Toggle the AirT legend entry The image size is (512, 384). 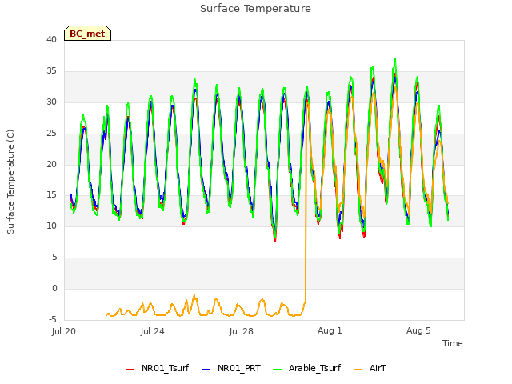tap(370, 368)
